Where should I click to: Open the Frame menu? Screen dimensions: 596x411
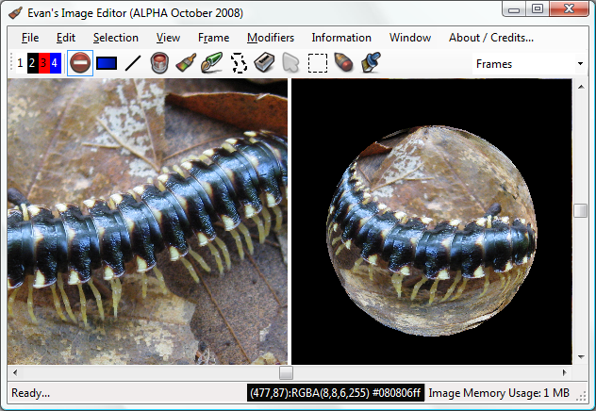pos(214,38)
